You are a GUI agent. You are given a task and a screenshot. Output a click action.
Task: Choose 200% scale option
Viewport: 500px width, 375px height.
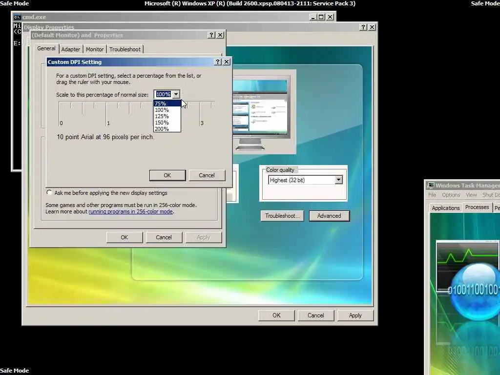[167, 129]
